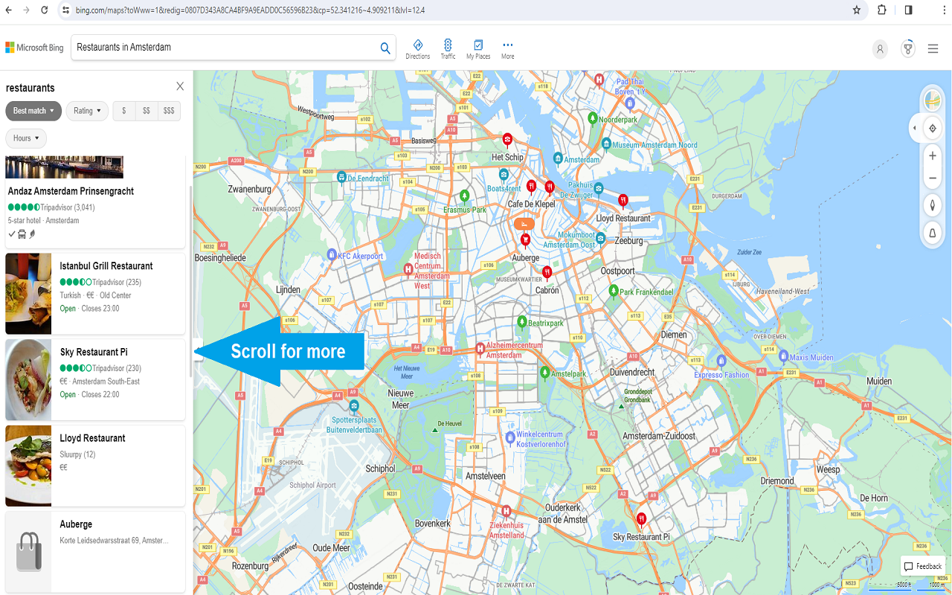Zoom in using the map plus control
This screenshot has height=595, width=952.
pyautogui.click(x=932, y=155)
